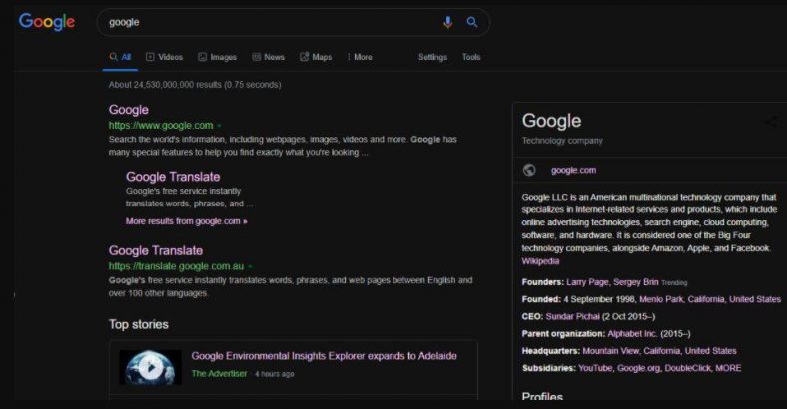Switch to the Videos tab

[x=164, y=57]
